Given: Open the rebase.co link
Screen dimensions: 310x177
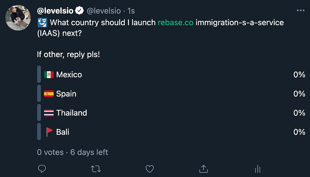Looking at the screenshot, I should click(175, 23).
